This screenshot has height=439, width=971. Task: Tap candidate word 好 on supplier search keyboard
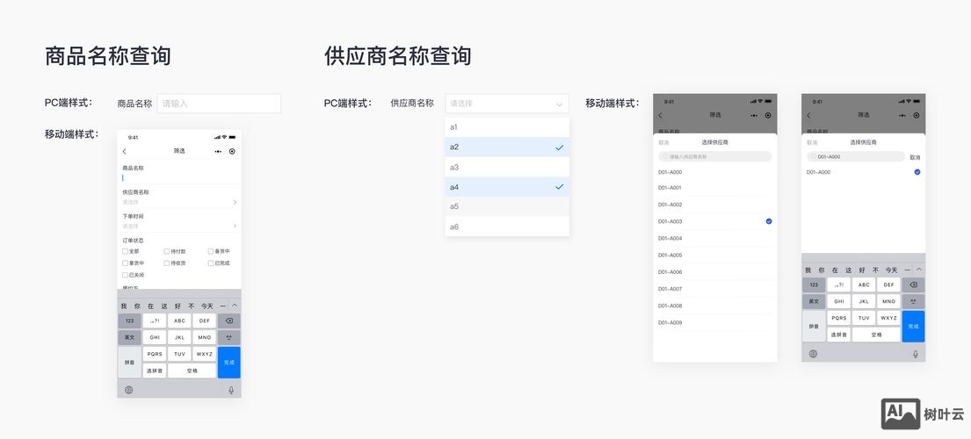(x=862, y=270)
